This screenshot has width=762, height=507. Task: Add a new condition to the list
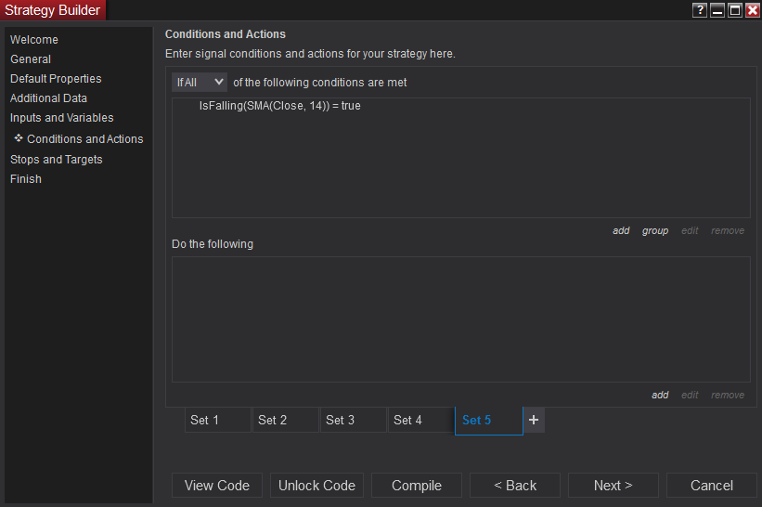621,230
